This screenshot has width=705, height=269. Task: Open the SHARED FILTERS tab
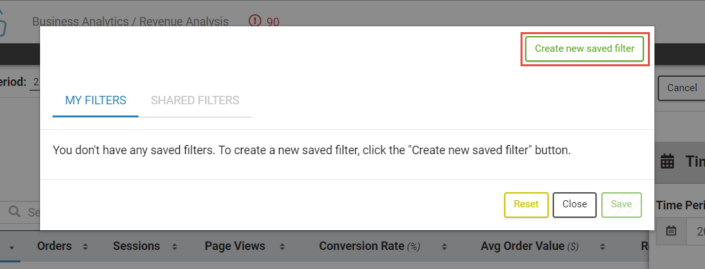pos(195,100)
